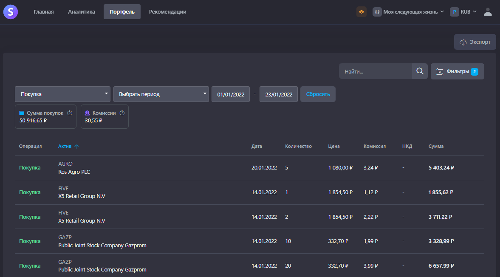The width and height of the screenshot is (500, 277).
Task: Click the AGRO ticker
Action: click(x=65, y=164)
